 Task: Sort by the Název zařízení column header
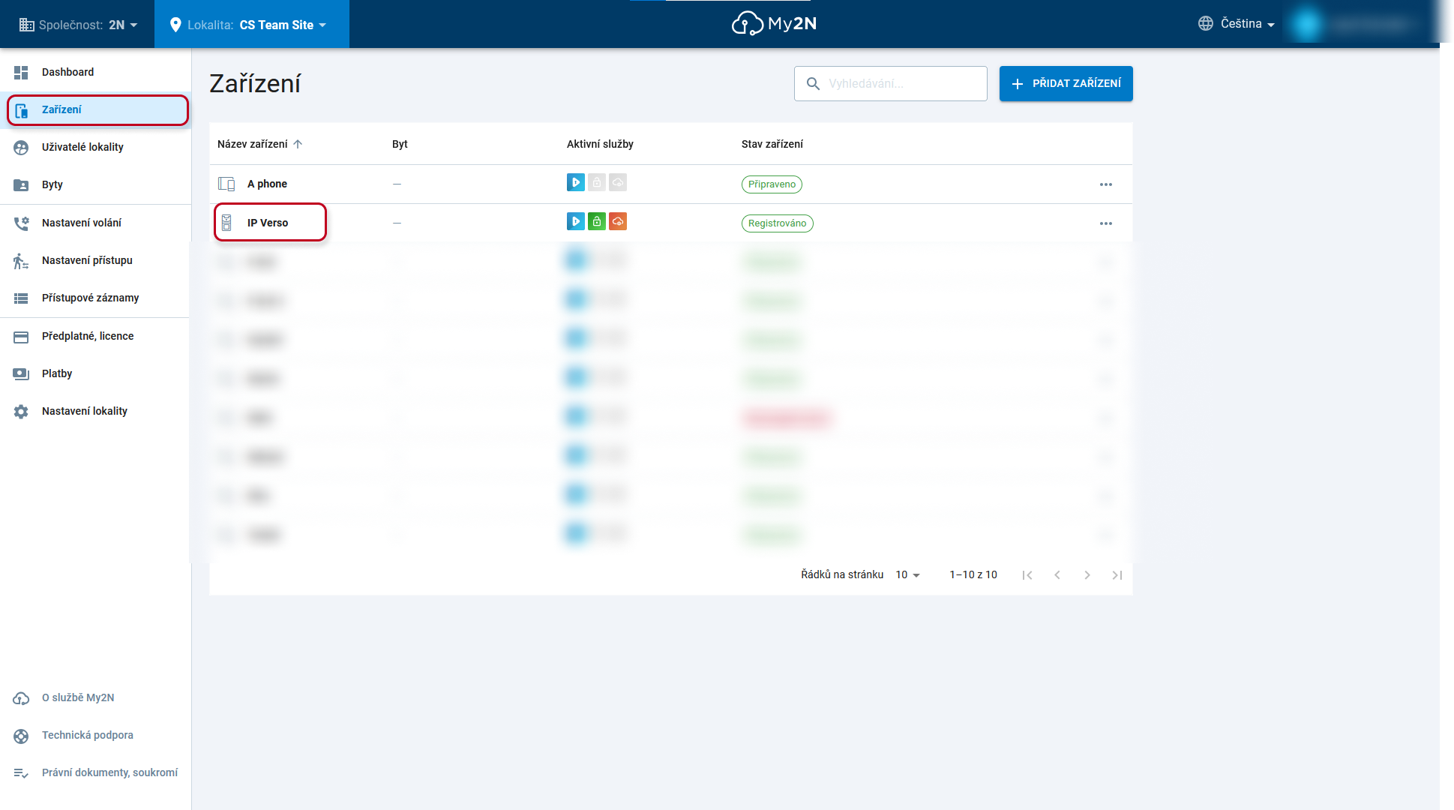tap(253, 144)
